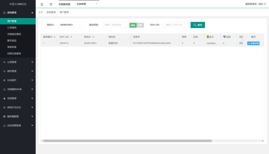Focus the 角色昵称 input field

point(115,25)
